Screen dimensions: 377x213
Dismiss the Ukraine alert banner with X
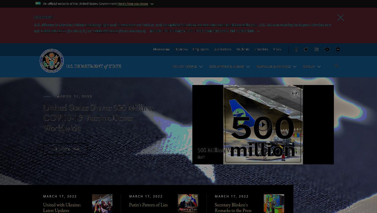(x=341, y=17)
